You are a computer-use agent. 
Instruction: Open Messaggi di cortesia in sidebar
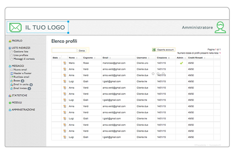click(24, 59)
